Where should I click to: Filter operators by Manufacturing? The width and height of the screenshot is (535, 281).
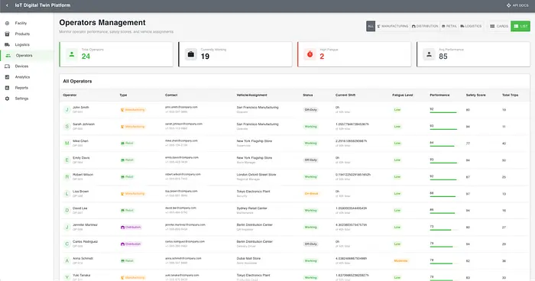coord(393,26)
